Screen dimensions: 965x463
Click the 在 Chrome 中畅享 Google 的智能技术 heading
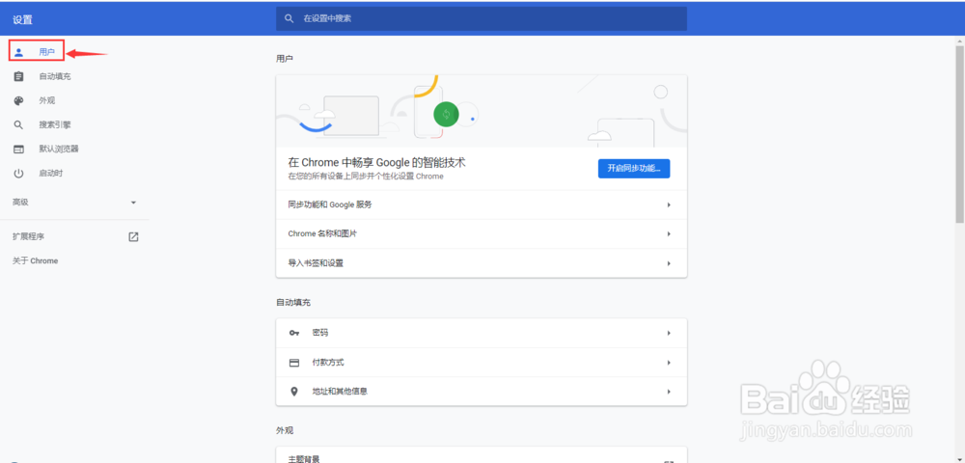click(x=376, y=163)
